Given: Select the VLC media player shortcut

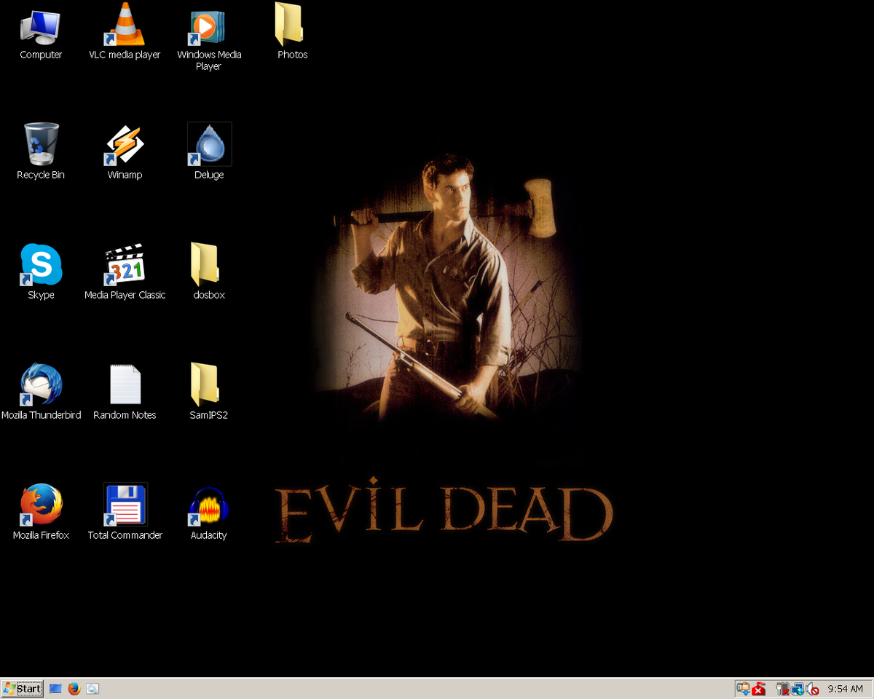Looking at the screenshot, I should click(x=125, y=33).
